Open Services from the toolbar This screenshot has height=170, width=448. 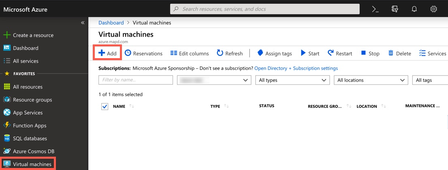pyautogui.click(x=433, y=53)
